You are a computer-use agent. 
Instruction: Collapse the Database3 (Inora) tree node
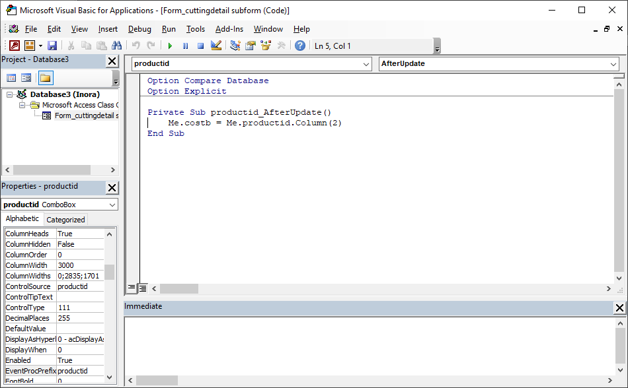[9, 94]
